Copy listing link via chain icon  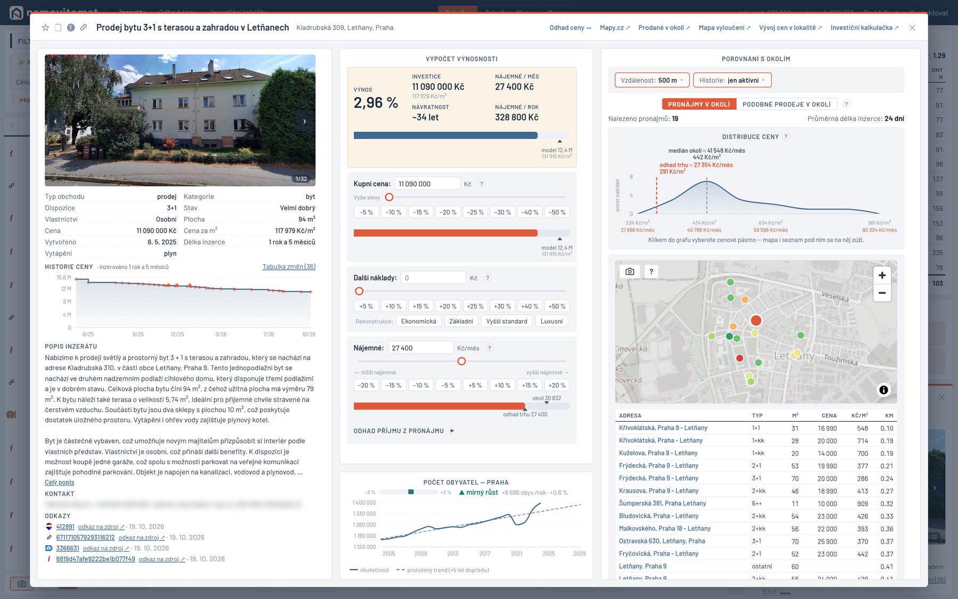[x=84, y=28]
